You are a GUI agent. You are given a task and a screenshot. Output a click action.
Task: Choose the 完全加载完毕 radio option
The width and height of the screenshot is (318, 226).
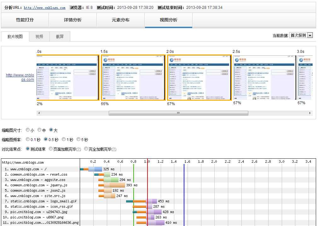[x=86, y=149]
